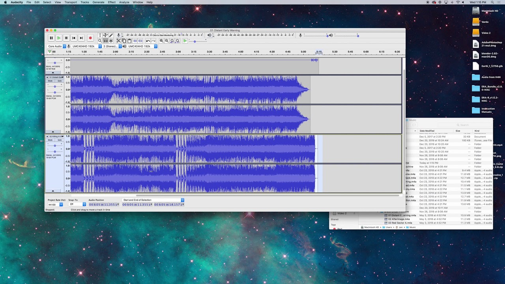Silence the selected audio
The image size is (505, 284).
click(x=140, y=41)
